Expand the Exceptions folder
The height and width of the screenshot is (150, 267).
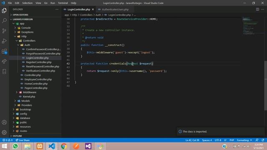pyautogui.click(x=35, y=32)
